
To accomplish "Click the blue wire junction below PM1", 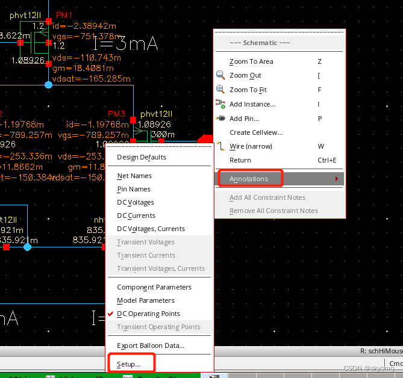I will (48, 85).
